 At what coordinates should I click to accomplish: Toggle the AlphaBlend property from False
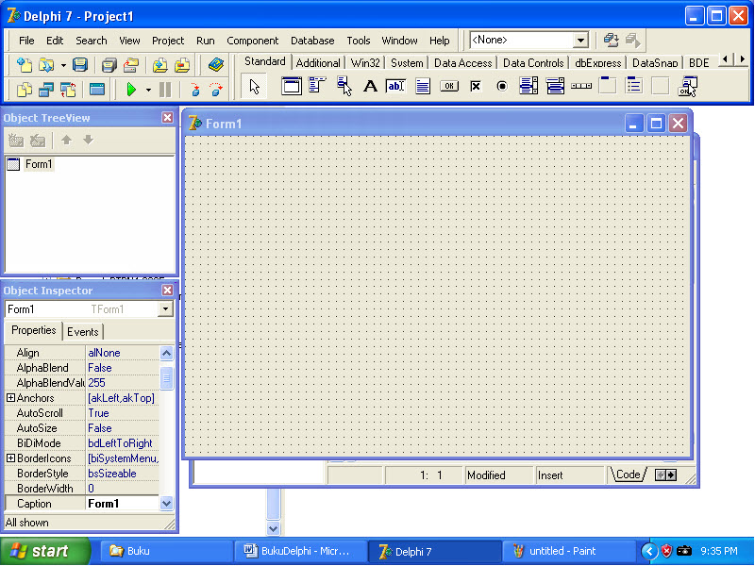point(100,367)
